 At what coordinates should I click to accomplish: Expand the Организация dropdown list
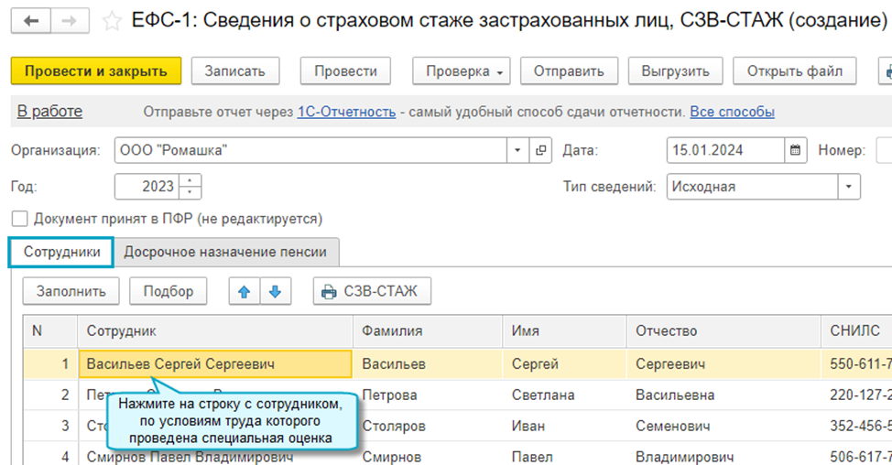517,150
